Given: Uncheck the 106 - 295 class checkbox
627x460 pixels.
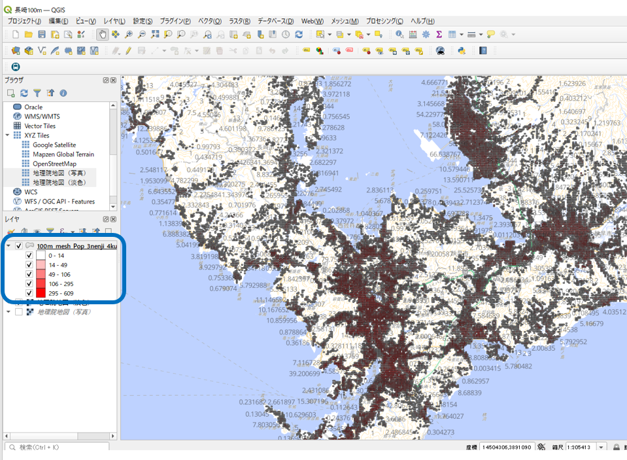Looking at the screenshot, I should (29, 283).
